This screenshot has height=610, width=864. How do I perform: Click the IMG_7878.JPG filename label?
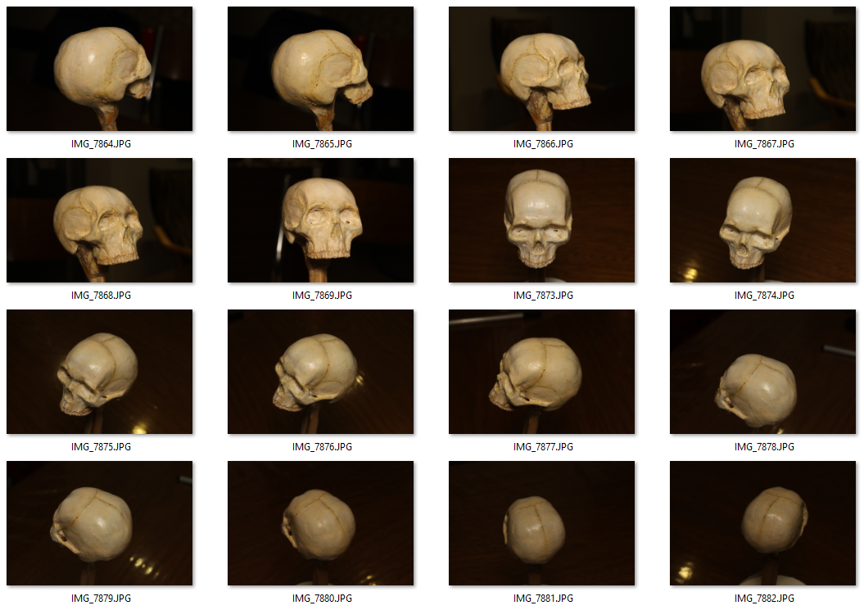[764, 447]
